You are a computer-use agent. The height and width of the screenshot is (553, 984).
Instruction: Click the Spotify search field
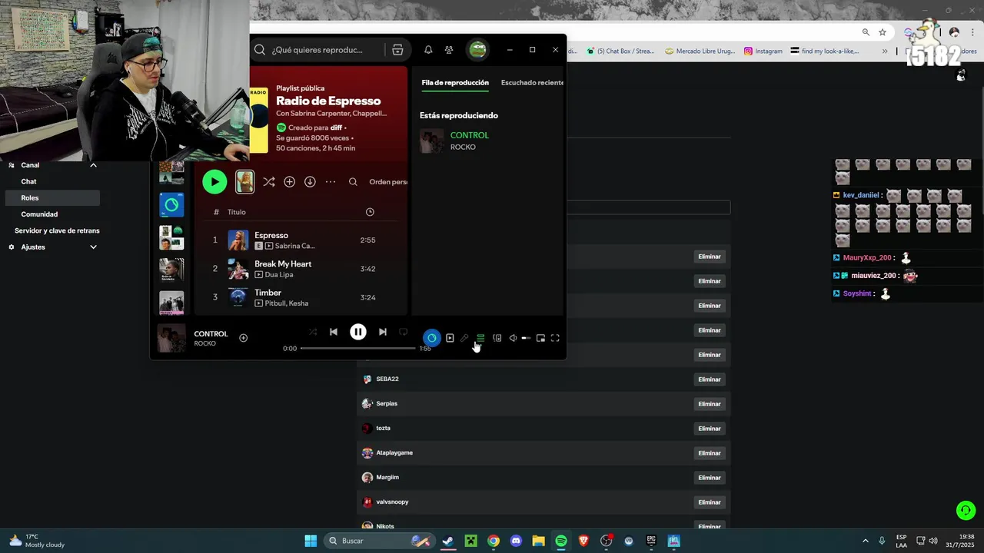[317, 50]
